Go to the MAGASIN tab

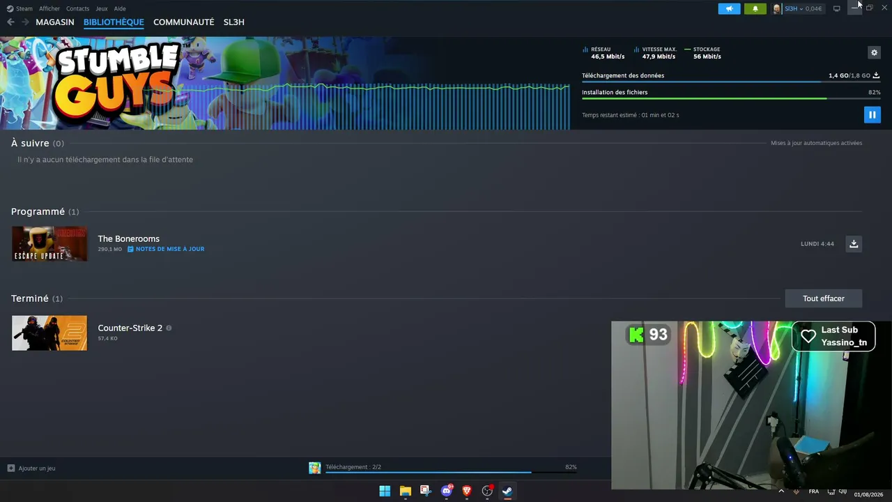coord(55,22)
